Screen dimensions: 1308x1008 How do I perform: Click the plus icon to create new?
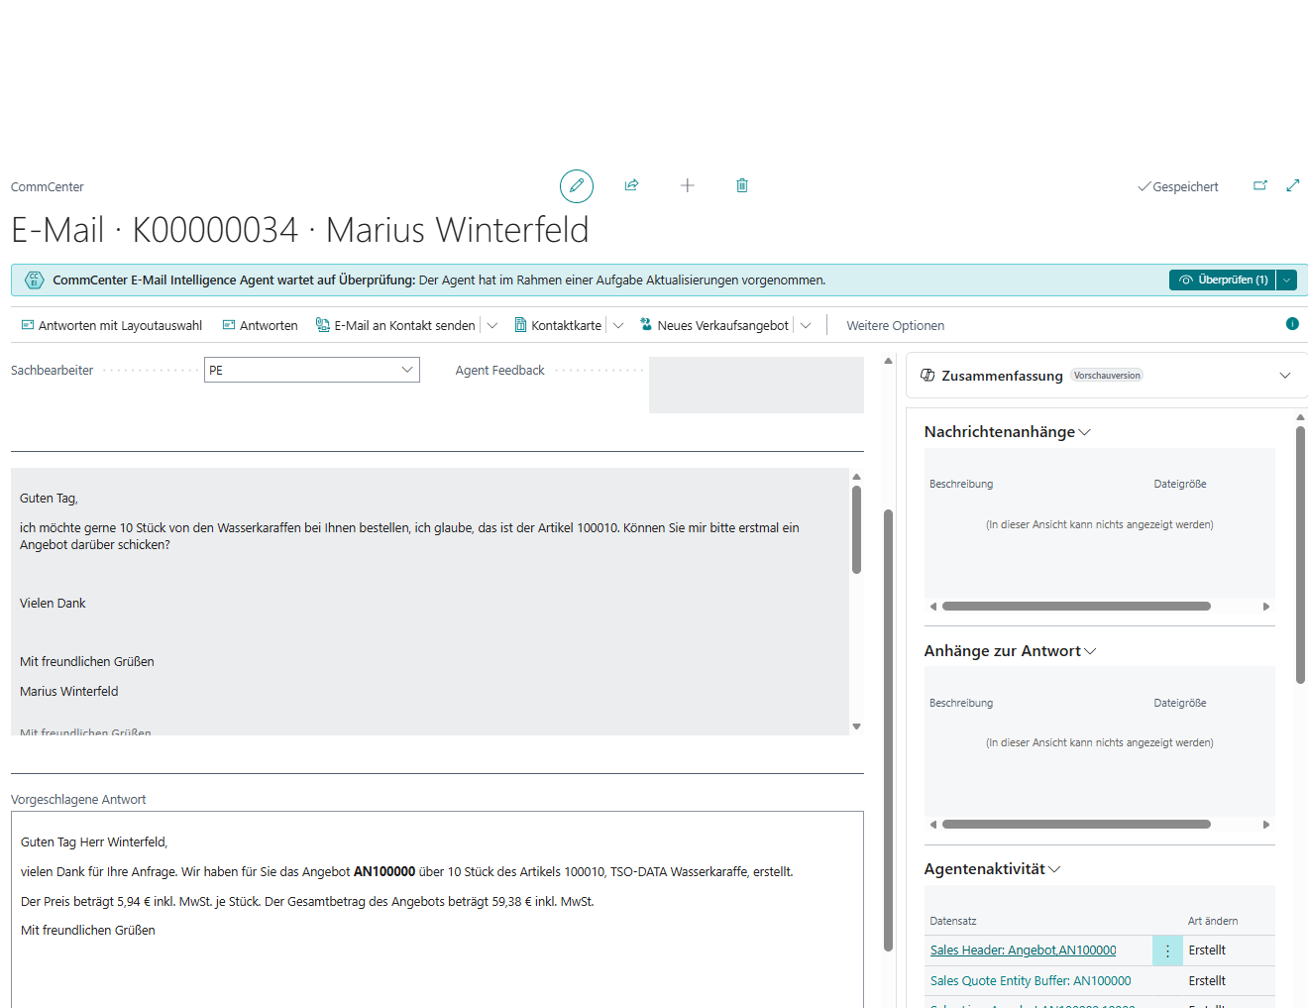coord(687,185)
